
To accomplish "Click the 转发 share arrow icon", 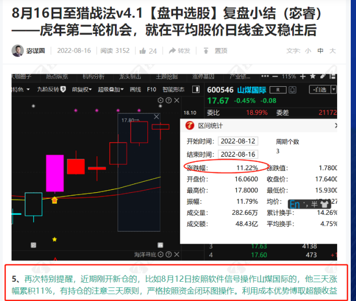I will tap(173, 51).
